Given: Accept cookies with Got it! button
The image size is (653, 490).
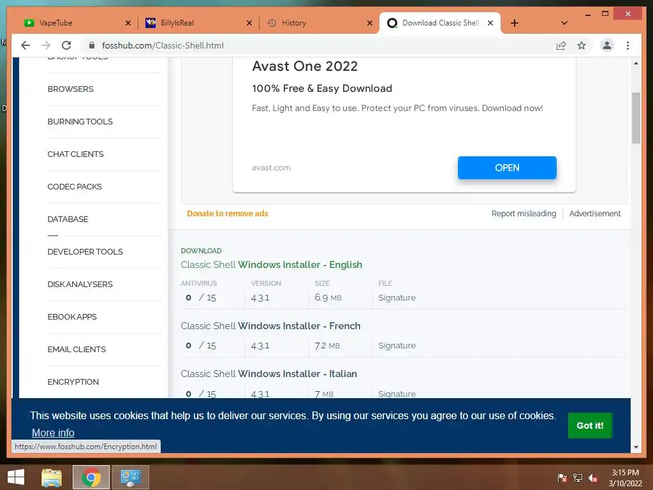Looking at the screenshot, I should pyautogui.click(x=590, y=426).
